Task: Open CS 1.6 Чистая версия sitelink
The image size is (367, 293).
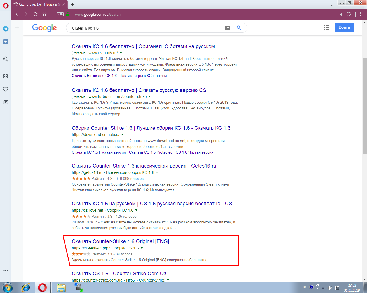Action: 195,152
